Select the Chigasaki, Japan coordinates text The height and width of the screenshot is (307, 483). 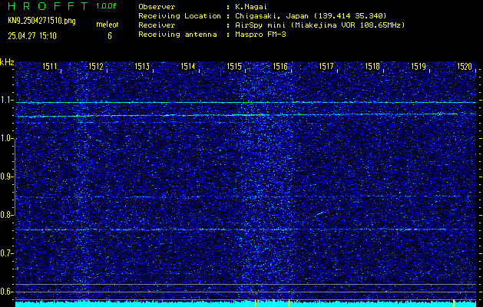point(311,15)
